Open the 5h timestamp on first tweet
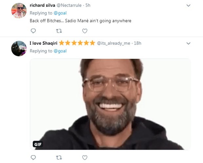Screen dimensions: 203x163 (x=88, y=6)
